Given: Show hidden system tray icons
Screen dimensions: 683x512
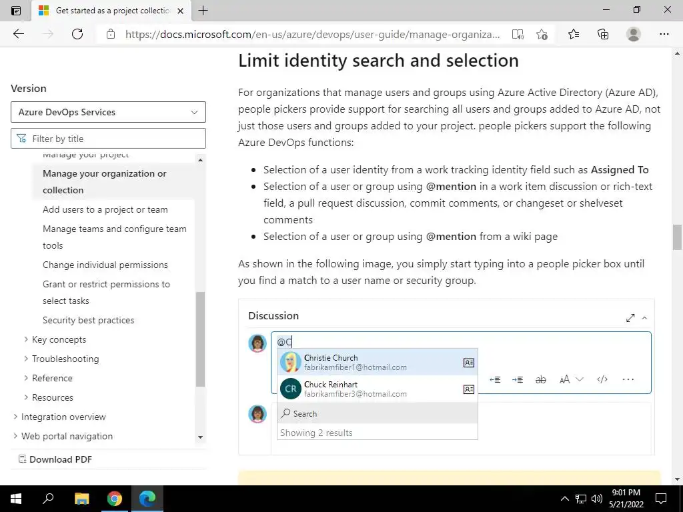Looking at the screenshot, I should [x=564, y=499].
